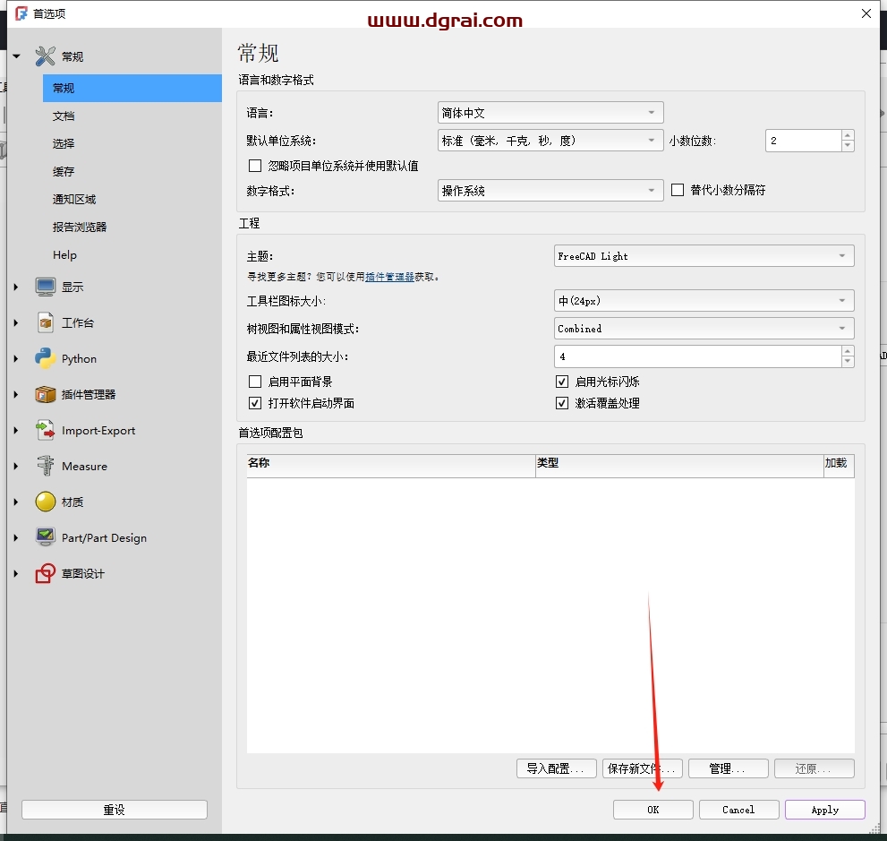The image size is (887, 841).
Task: Expand the Python category arrow
Action: point(16,358)
